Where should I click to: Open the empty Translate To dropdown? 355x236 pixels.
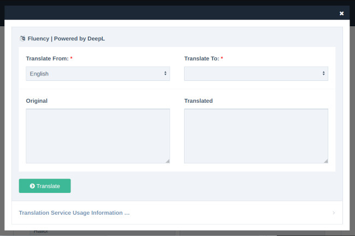pyautogui.click(x=256, y=74)
